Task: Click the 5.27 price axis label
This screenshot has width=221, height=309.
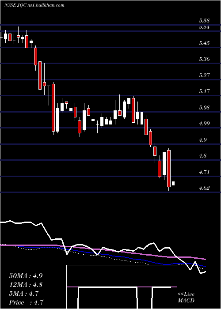Action: (204, 75)
